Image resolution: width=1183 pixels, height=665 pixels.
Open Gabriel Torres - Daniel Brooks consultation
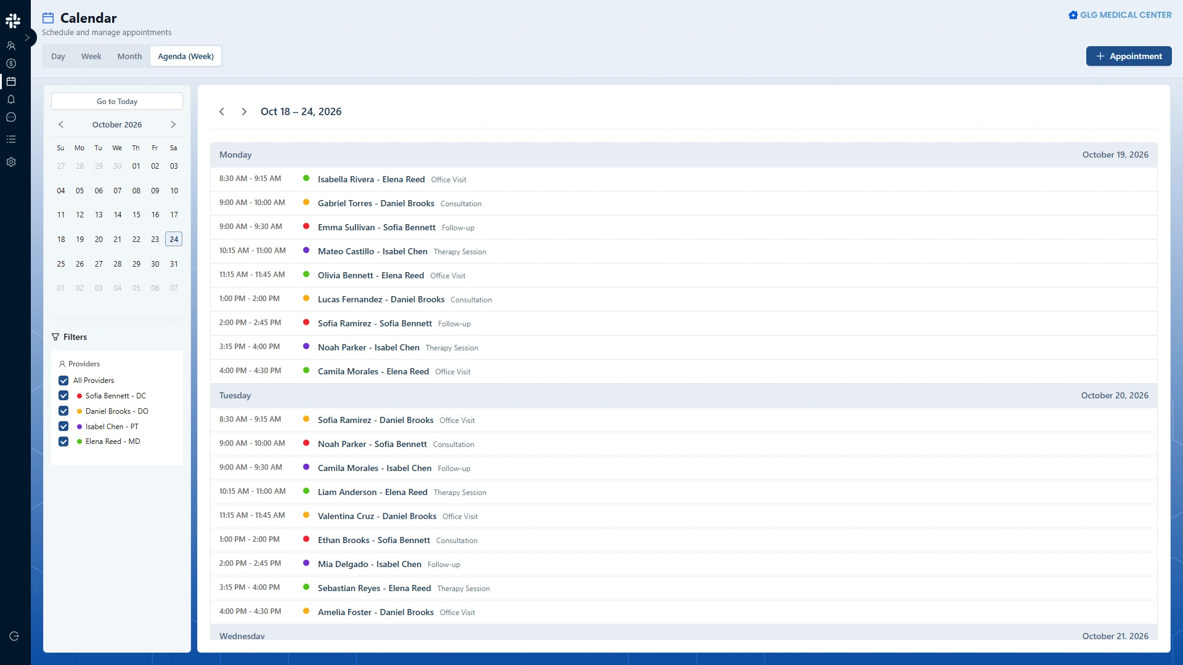(683, 203)
